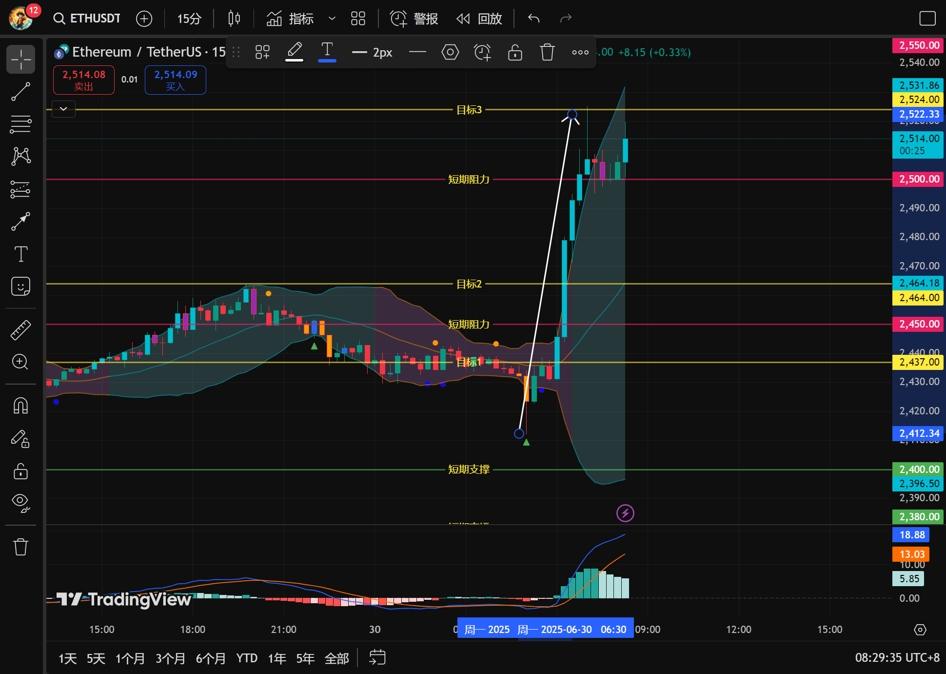Open the indicator templates grid icon
Image resolution: width=946 pixels, height=674 pixels.
coord(358,19)
